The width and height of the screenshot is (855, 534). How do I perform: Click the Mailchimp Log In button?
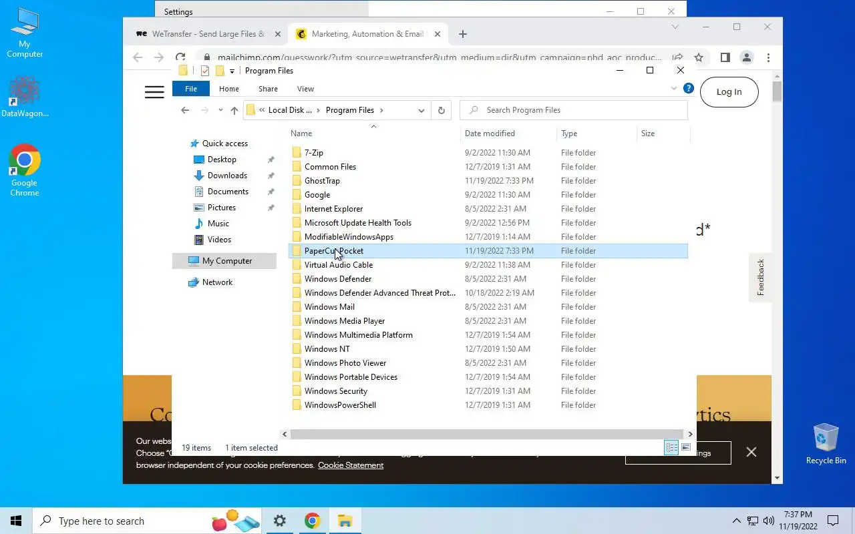729,92
